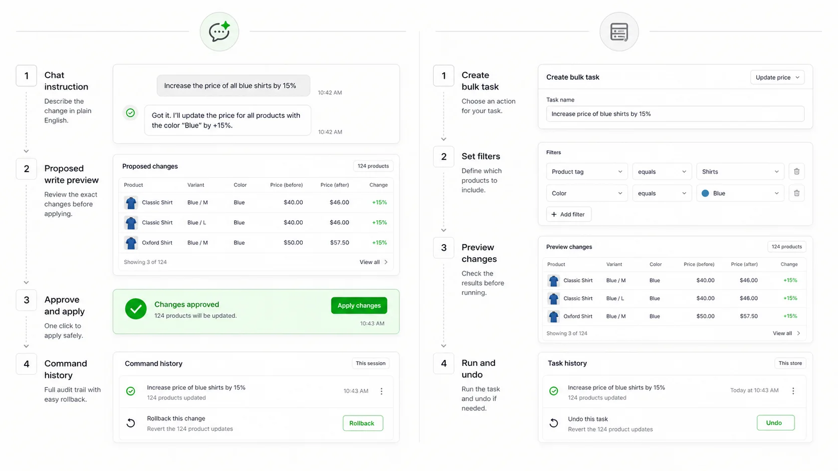The height and width of the screenshot is (471, 838).
Task: Click 'Showing 3 of 124' in Preview changes
Action: 567,333
